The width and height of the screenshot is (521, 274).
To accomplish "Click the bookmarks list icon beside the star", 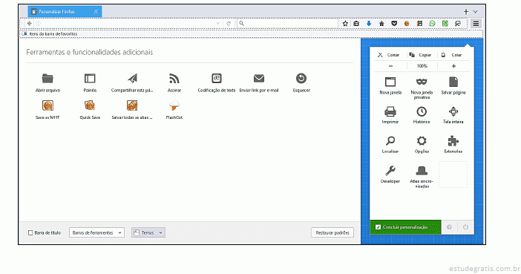I will 356,24.
